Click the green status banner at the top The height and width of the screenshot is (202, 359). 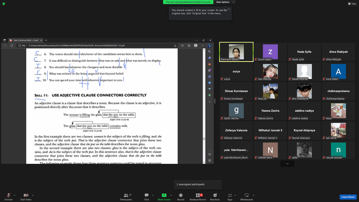[188, 2]
